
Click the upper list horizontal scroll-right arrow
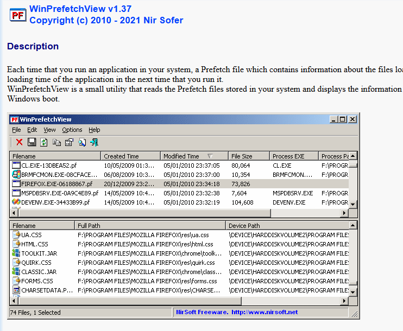click(344, 213)
